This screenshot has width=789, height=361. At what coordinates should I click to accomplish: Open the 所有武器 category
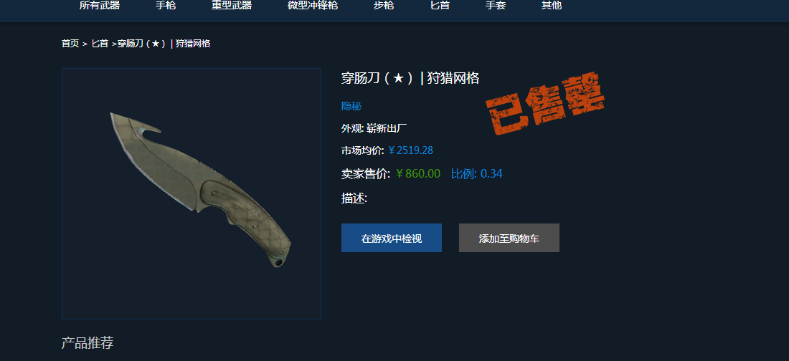(100, 6)
